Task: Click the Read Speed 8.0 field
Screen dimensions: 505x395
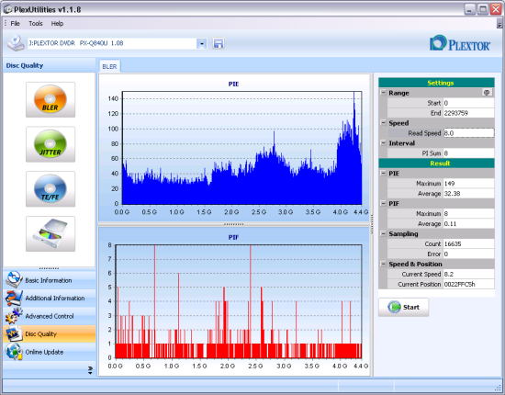Action: coord(468,133)
